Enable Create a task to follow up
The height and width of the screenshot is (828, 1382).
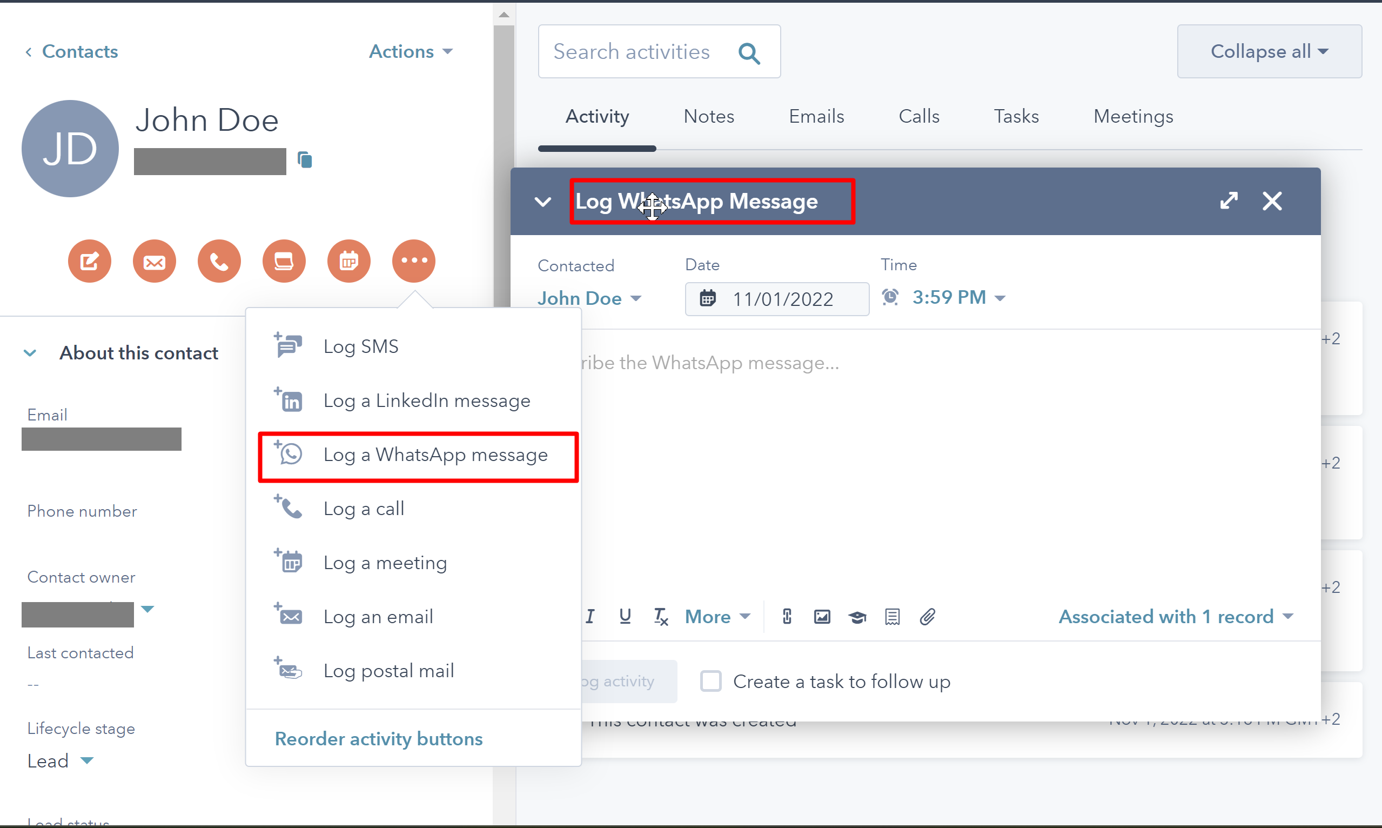coord(710,680)
